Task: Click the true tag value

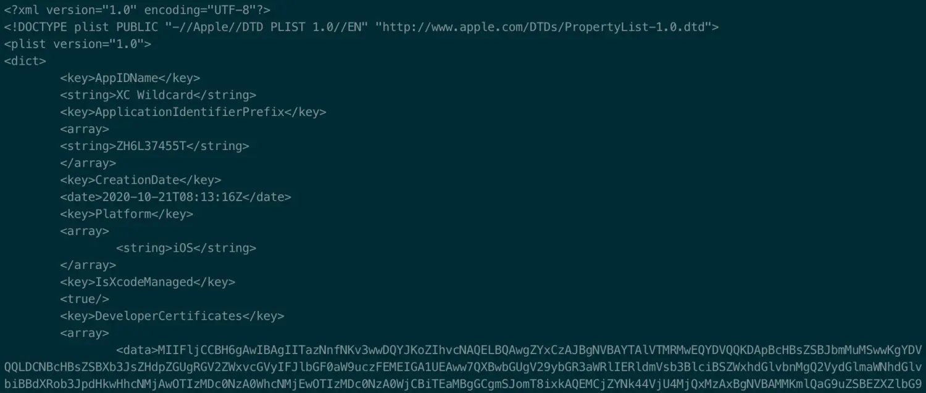Action: 85,299
